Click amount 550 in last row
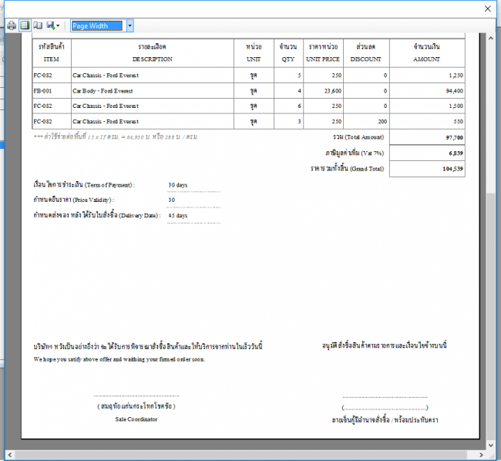 point(458,121)
